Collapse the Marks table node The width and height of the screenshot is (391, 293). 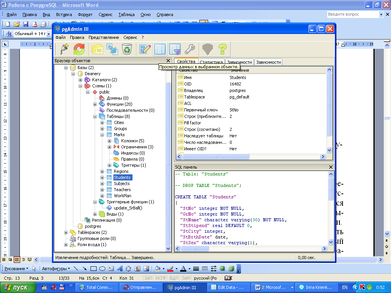click(x=102, y=135)
